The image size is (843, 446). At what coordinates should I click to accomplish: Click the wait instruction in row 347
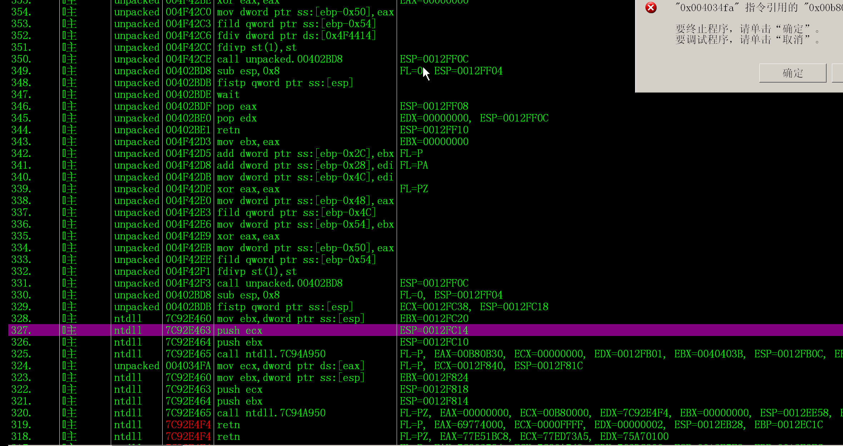tap(228, 95)
